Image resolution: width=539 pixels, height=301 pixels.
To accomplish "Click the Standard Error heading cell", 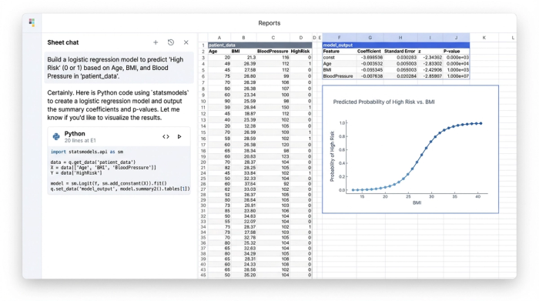I will pos(400,52).
